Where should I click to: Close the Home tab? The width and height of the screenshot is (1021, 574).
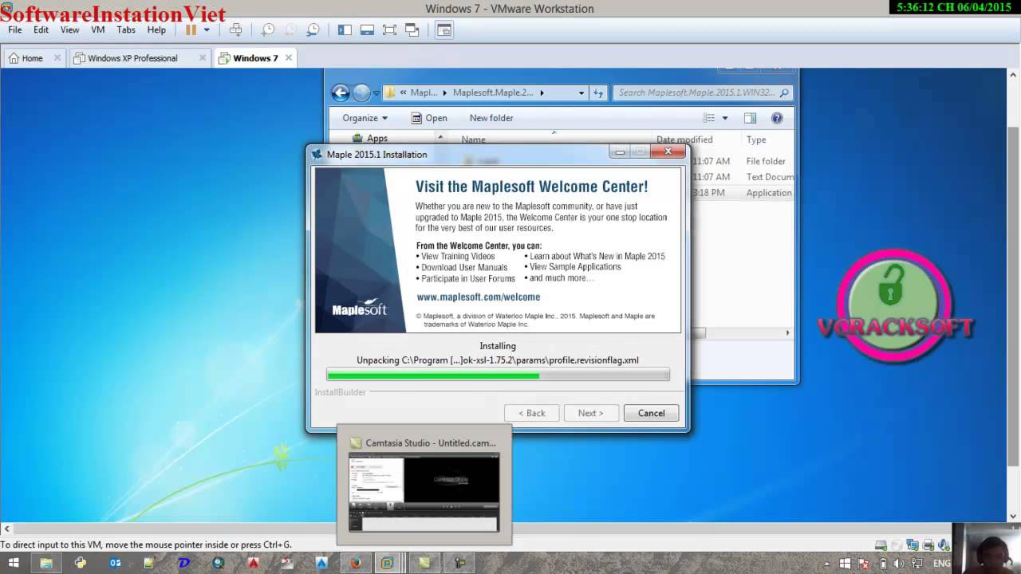tap(57, 58)
